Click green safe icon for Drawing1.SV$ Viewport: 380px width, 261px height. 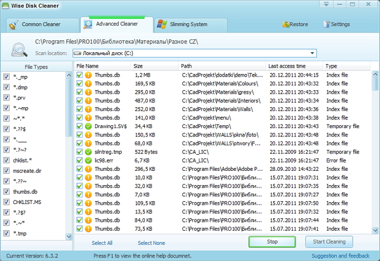pyautogui.click(x=88, y=126)
